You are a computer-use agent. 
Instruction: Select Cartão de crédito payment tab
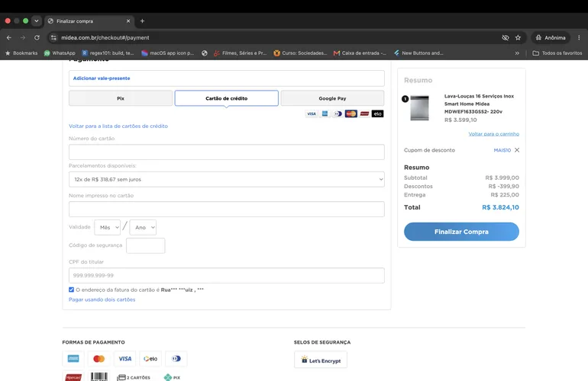click(x=227, y=98)
